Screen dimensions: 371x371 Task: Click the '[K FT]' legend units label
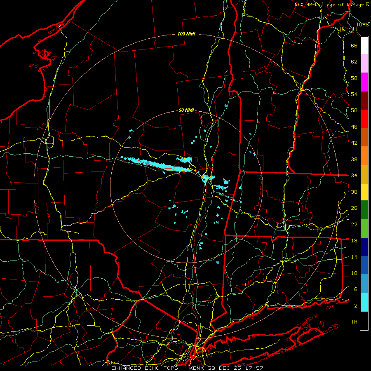[348, 28]
